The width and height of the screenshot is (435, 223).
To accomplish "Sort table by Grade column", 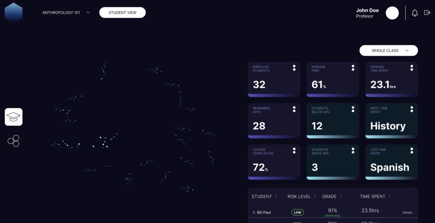I will (340, 197).
